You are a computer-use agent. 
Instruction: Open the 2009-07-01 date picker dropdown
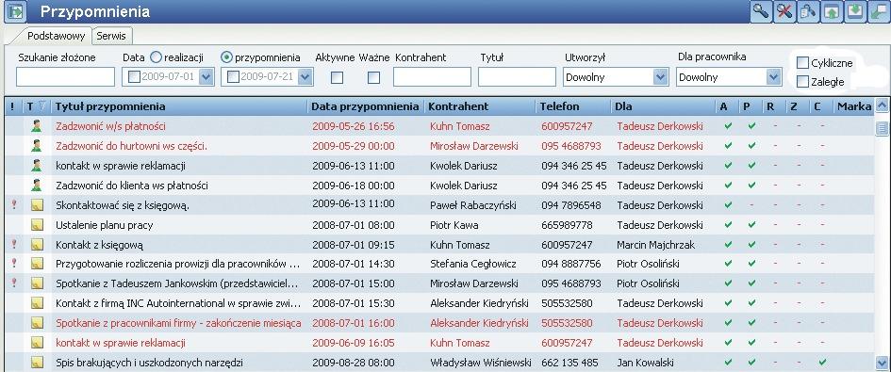[x=206, y=76]
